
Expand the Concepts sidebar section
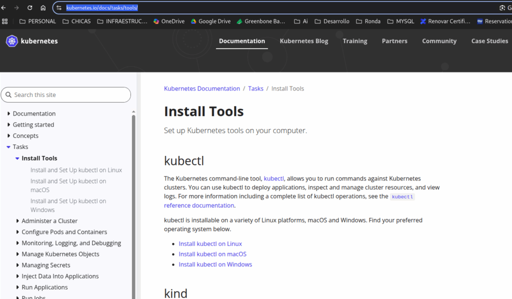point(8,136)
